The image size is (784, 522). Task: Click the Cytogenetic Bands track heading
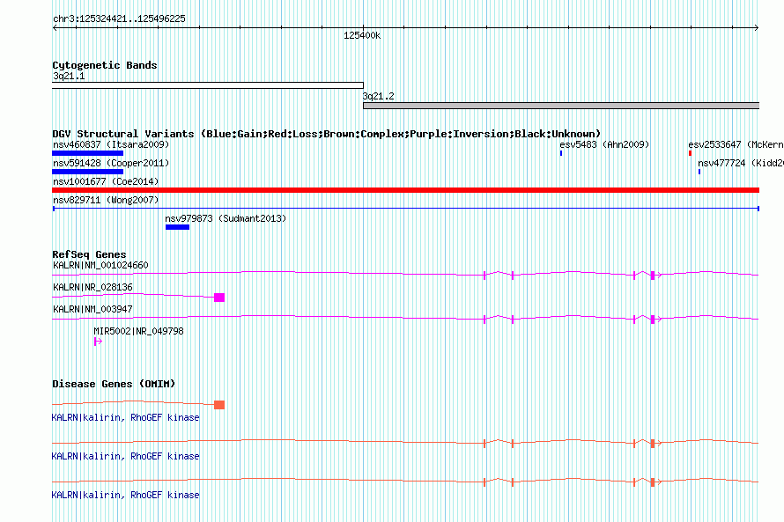click(105, 65)
